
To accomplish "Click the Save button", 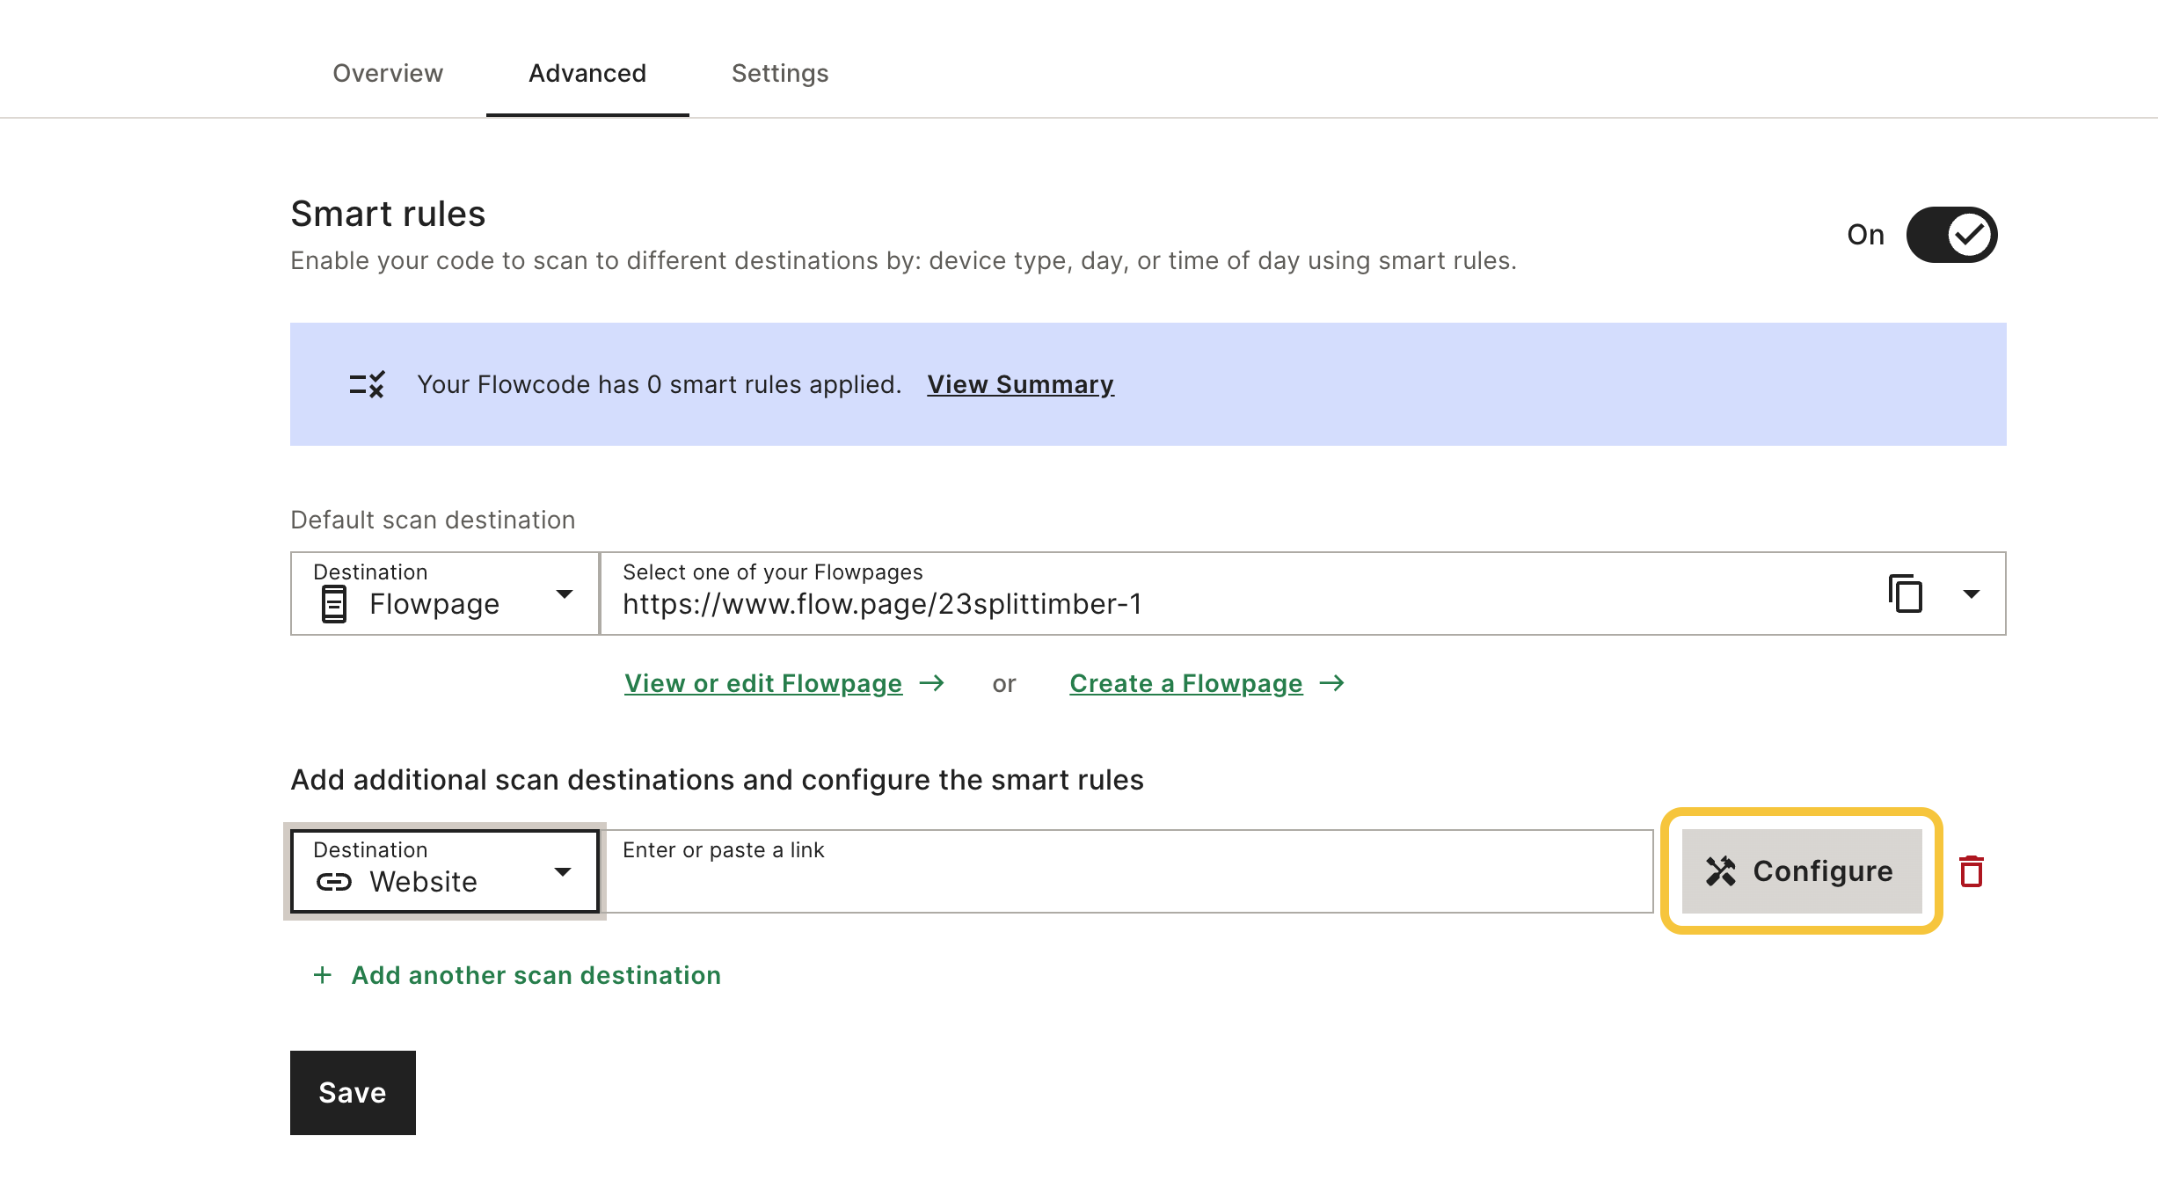I will pyautogui.click(x=353, y=1093).
